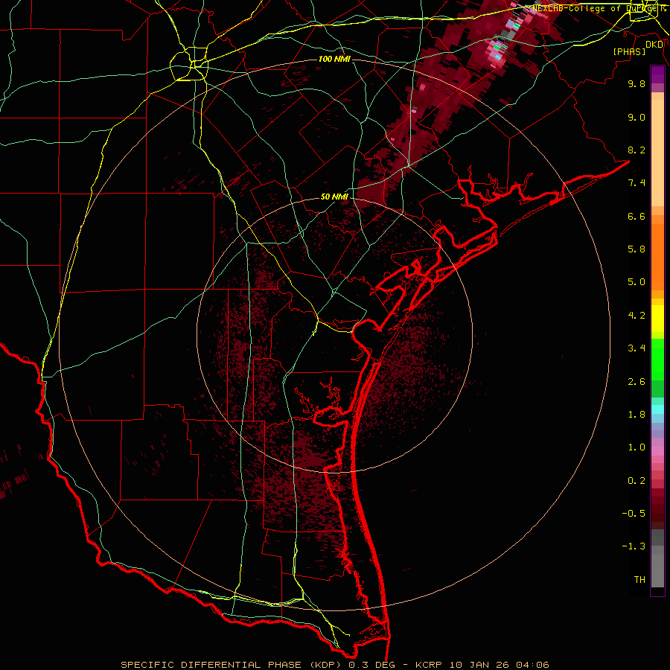Click the 9.8 value on color scale

tap(636, 83)
